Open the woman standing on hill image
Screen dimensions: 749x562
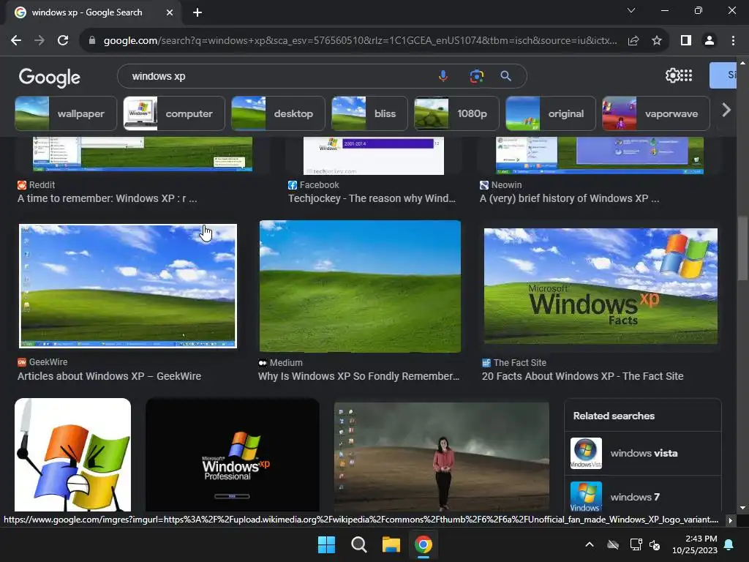pos(442,457)
